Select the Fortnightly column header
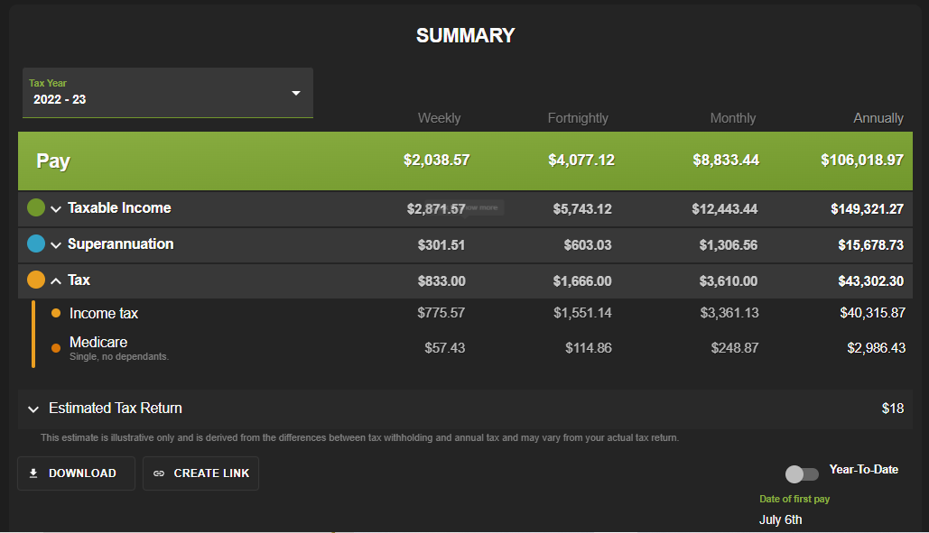This screenshot has width=929, height=533. (x=578, y=118)
